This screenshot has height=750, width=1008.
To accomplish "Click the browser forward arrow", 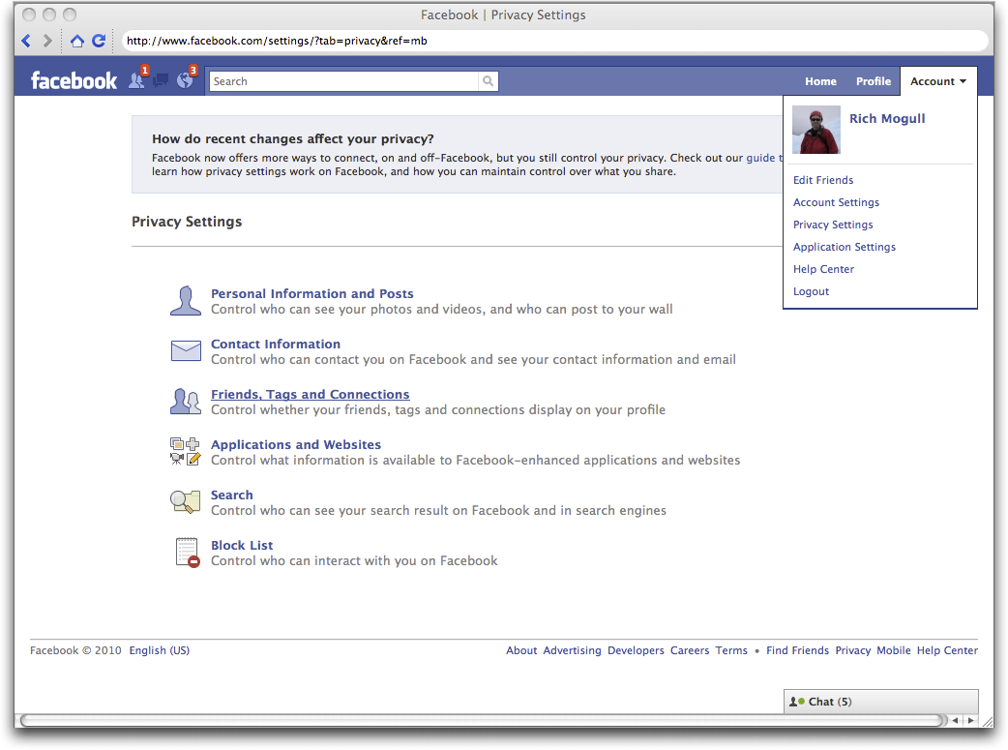I will (47, 42).
